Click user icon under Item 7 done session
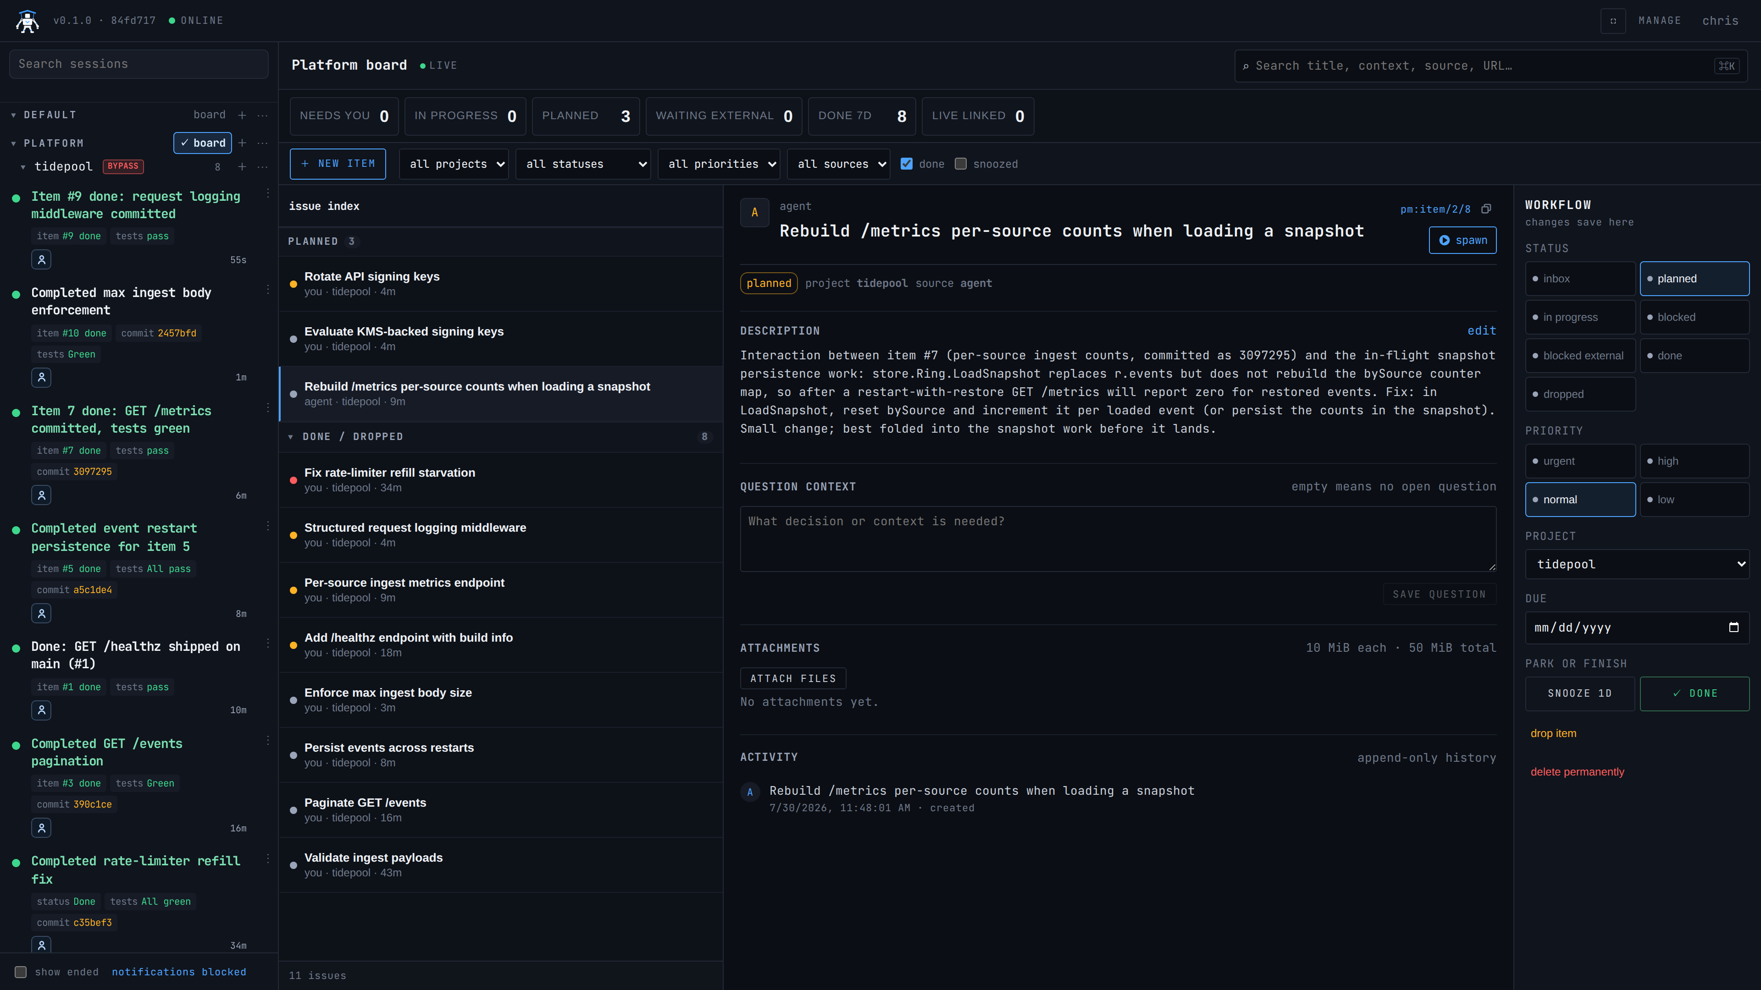Viewport: 1761px width, 990px height. (41, 495)
